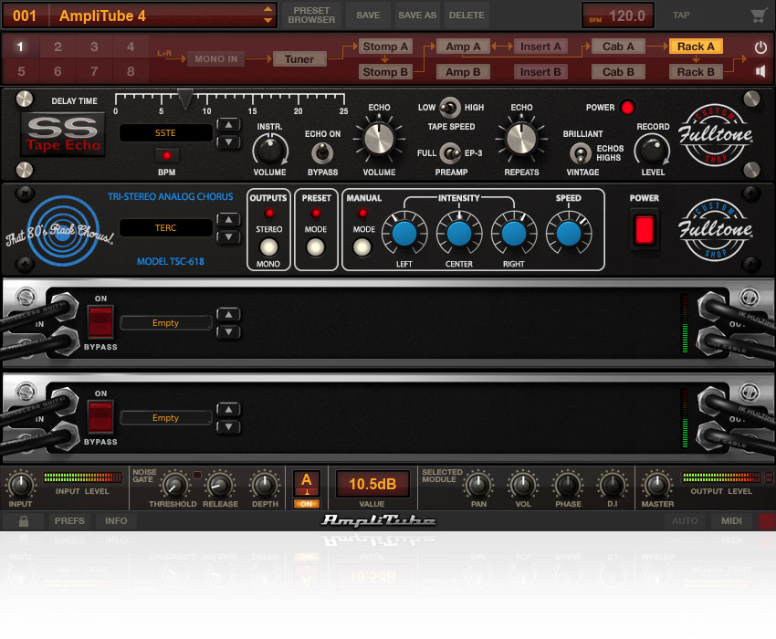
Task: Click the tuner A indicator
Action: tap(307, 483)
